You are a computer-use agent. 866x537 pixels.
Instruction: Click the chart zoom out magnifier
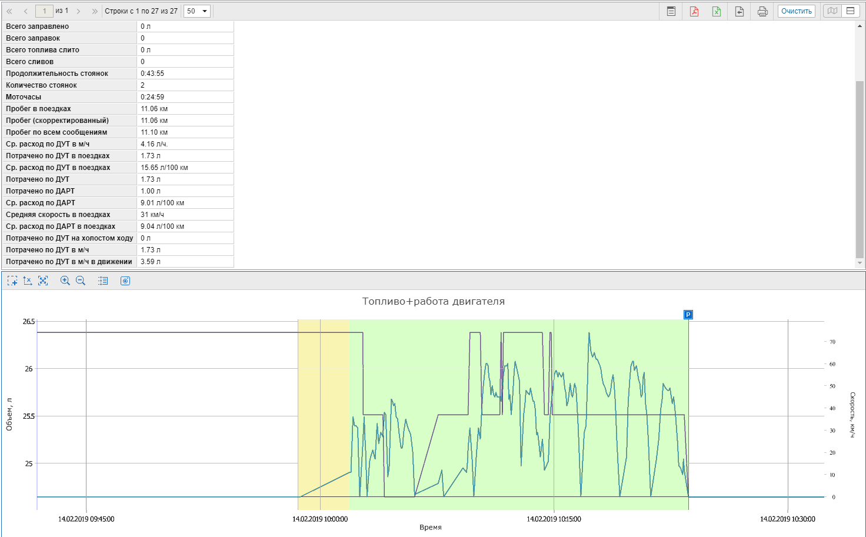click(81, 281)
